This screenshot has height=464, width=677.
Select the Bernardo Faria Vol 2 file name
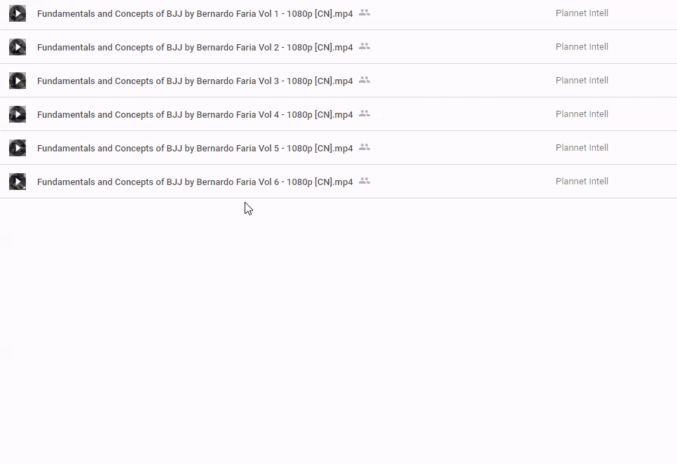coord(195,47)
